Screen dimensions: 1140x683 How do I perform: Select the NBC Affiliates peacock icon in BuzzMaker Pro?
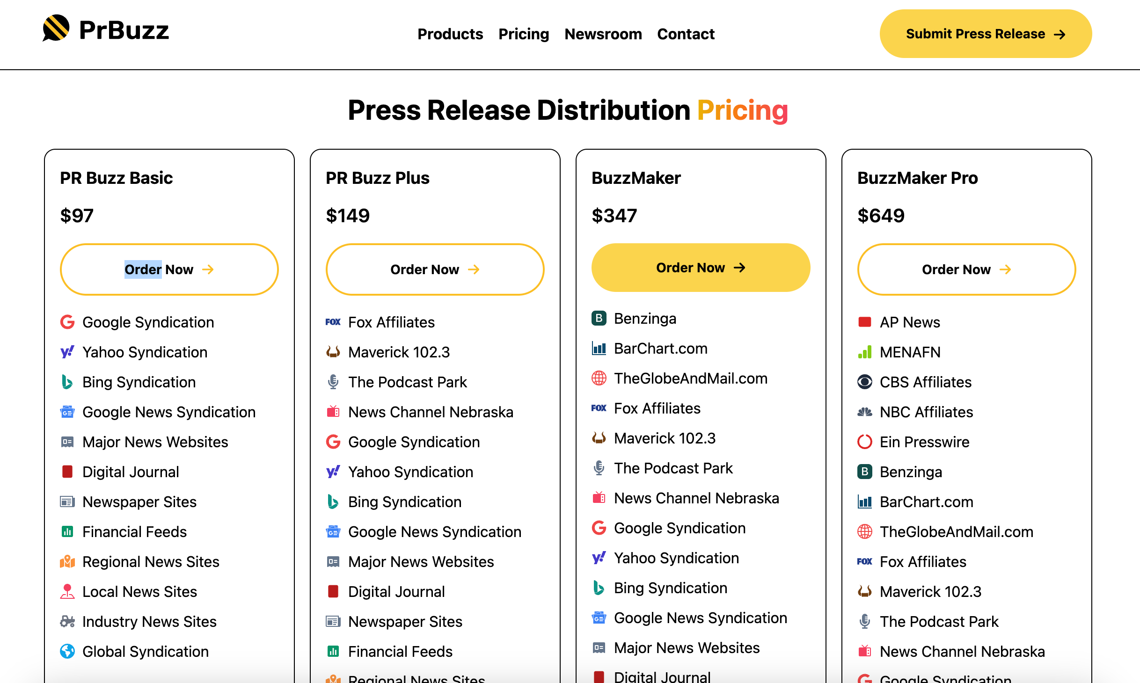865,412
